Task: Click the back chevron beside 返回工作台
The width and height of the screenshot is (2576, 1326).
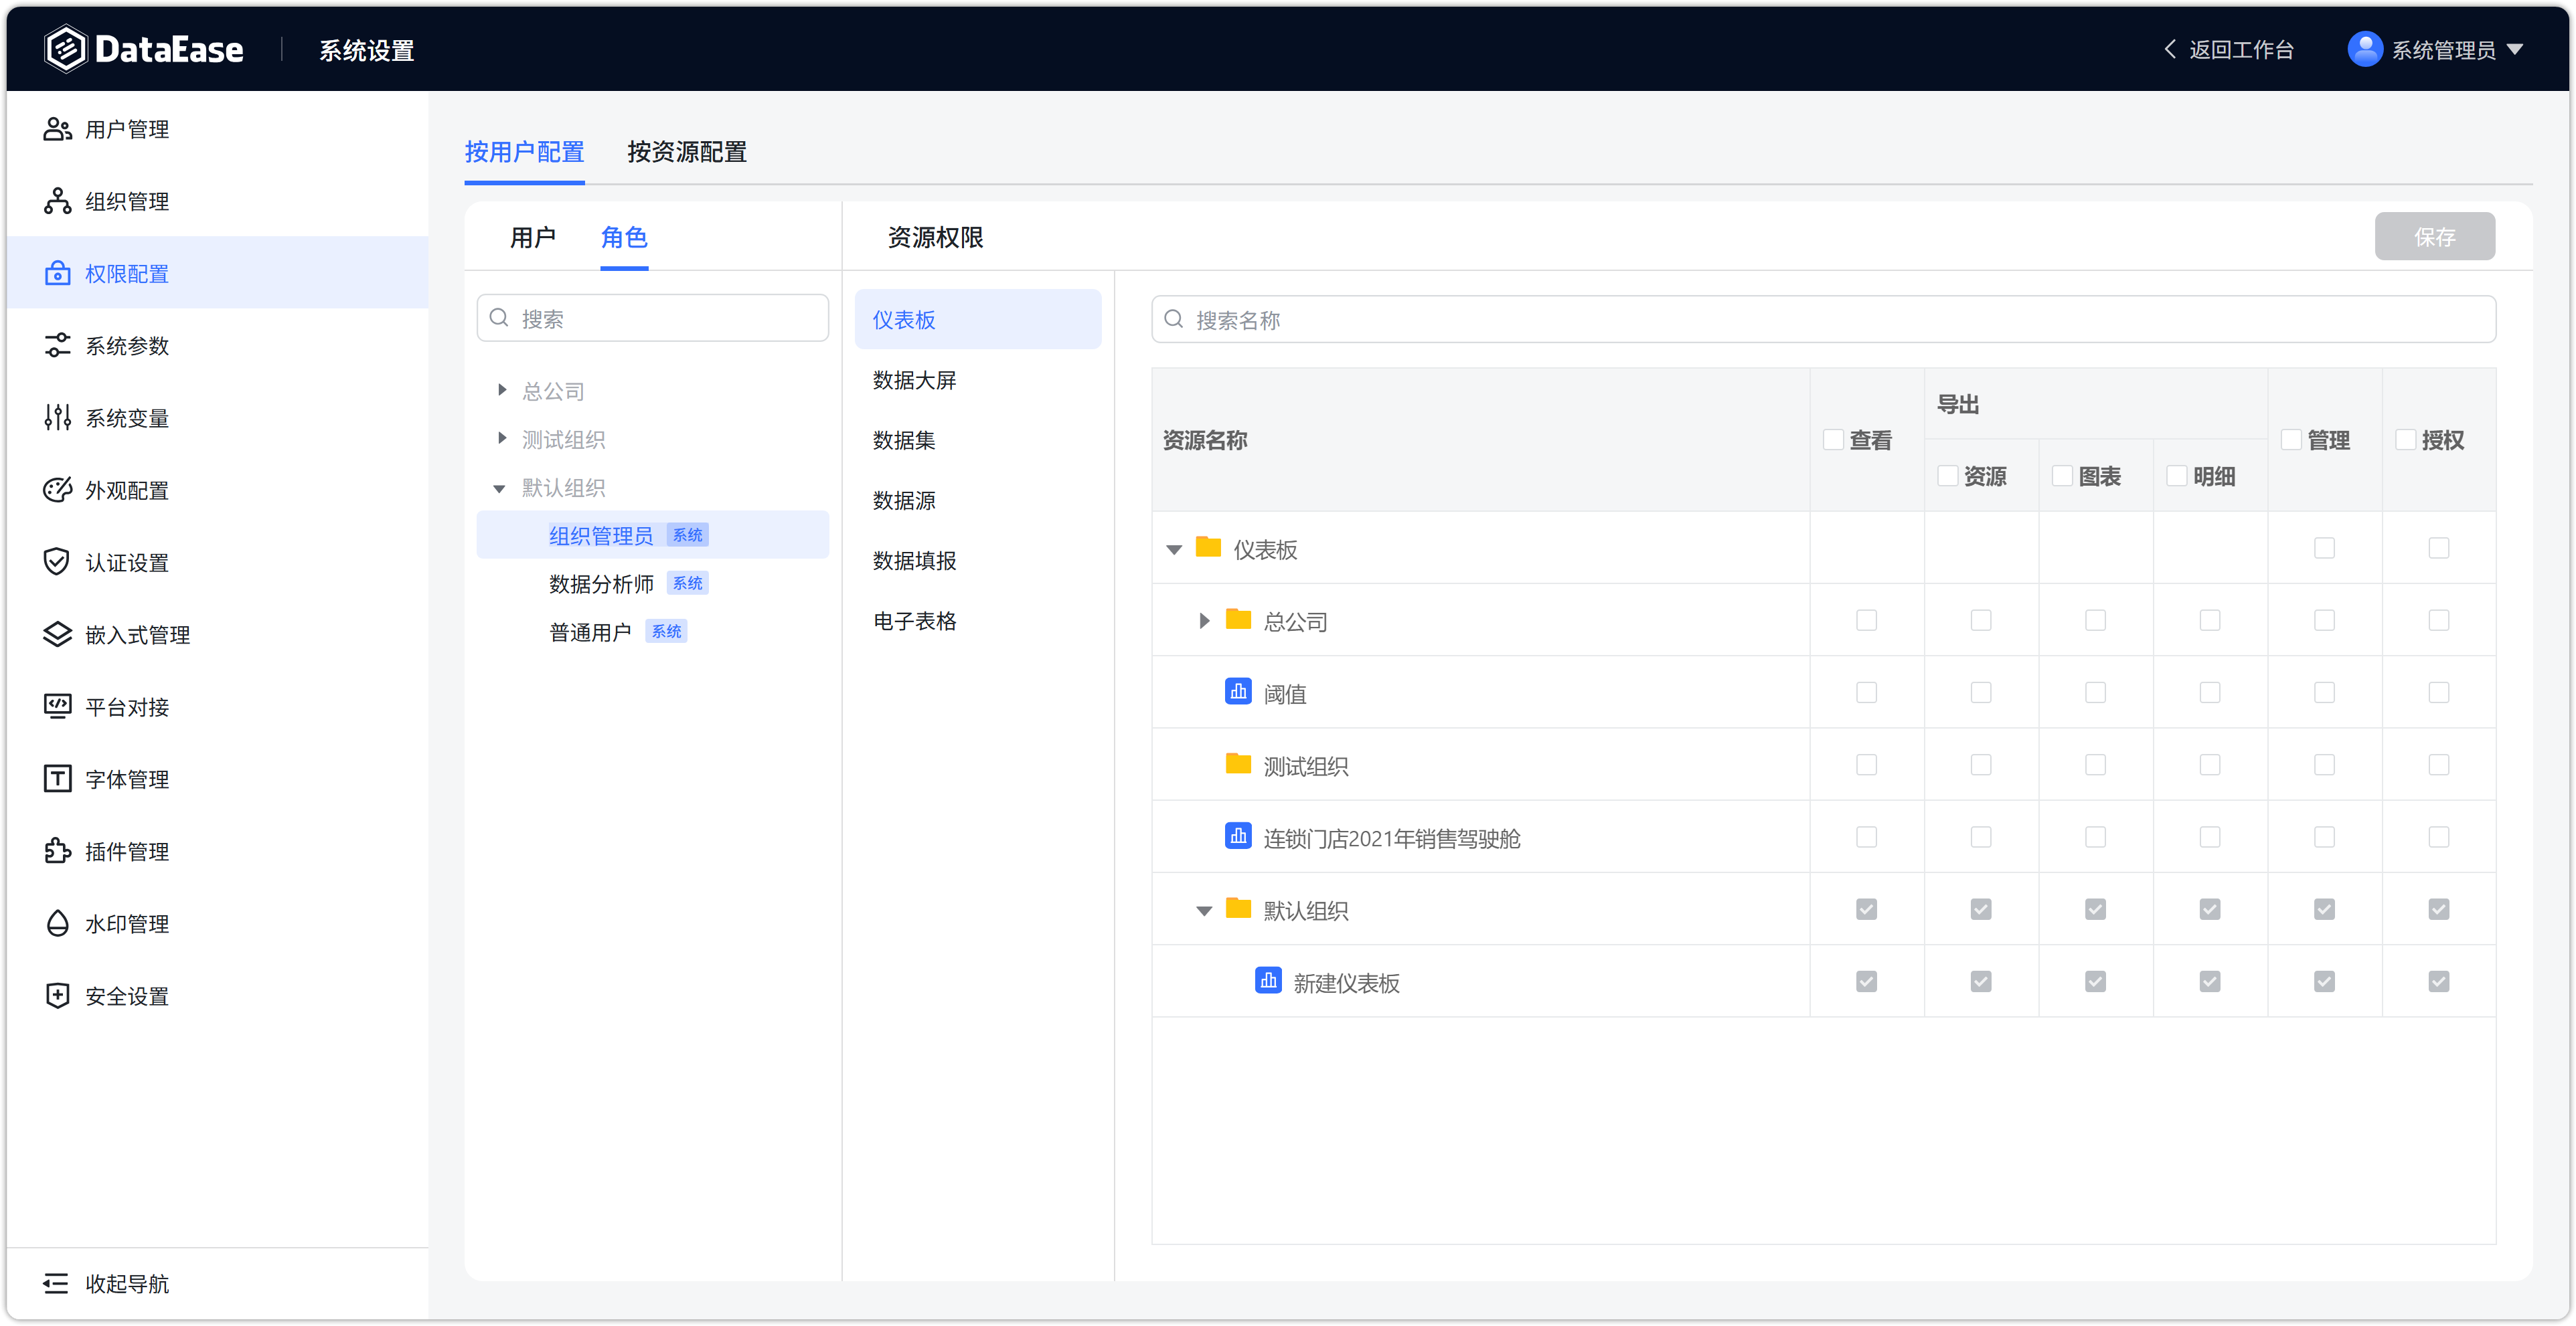Action: (2170, 49)
